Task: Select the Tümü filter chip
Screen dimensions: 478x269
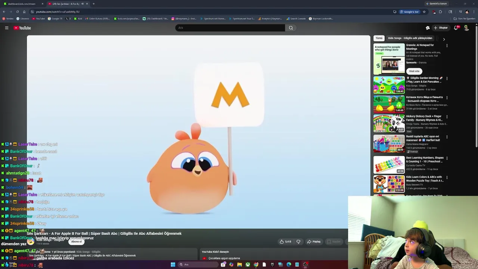Action: coord(379,38)
